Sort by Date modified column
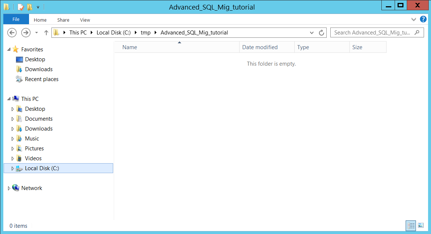 click(267, 47)
